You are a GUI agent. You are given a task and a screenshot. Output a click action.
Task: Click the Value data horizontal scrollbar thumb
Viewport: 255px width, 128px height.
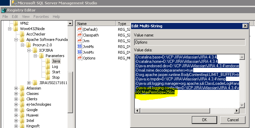[175, 110]
